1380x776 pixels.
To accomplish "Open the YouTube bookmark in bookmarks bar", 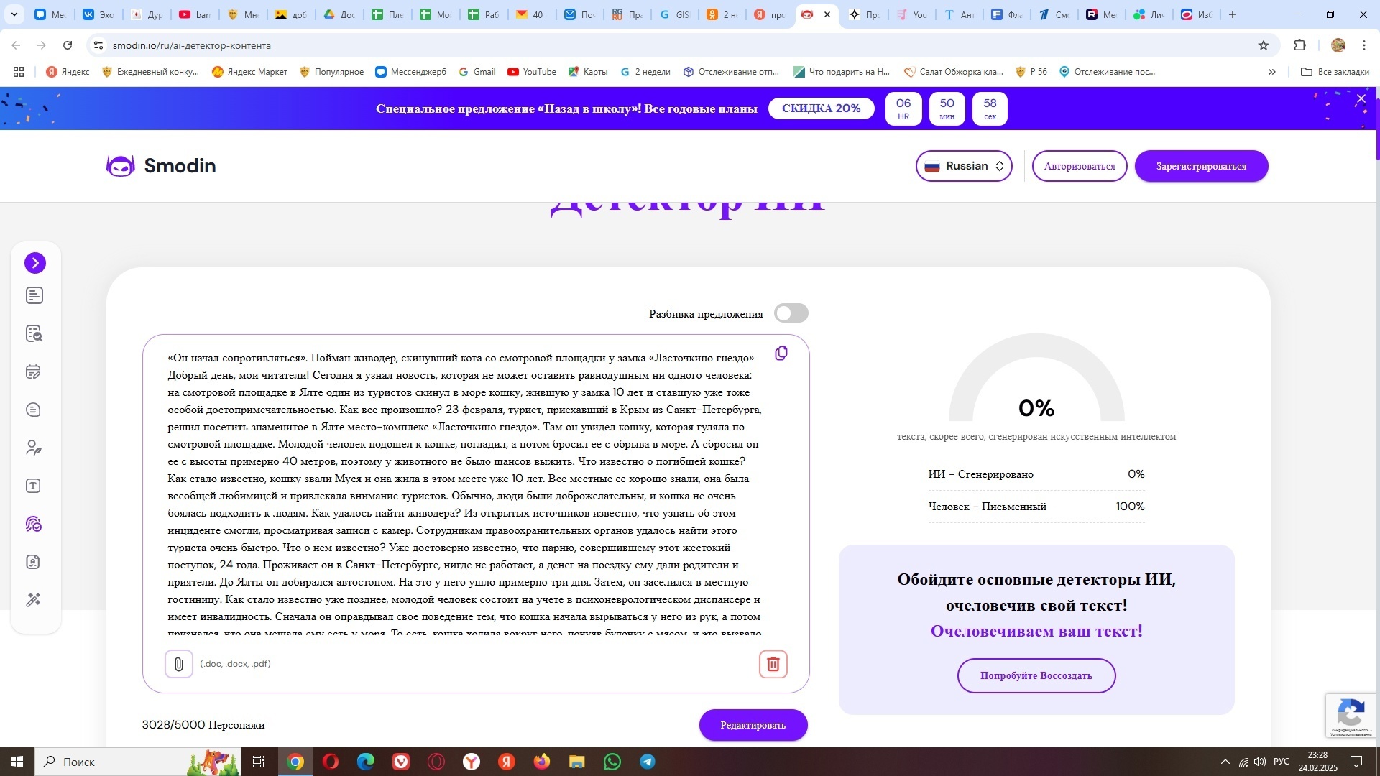I will (532, 72).
